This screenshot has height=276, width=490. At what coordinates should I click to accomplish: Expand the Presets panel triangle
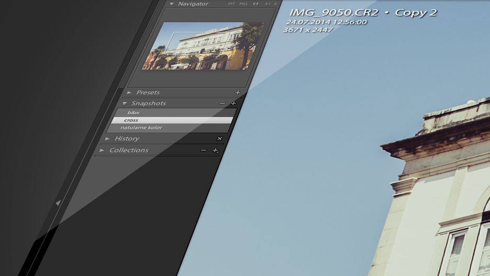click(x=129, y=93)
